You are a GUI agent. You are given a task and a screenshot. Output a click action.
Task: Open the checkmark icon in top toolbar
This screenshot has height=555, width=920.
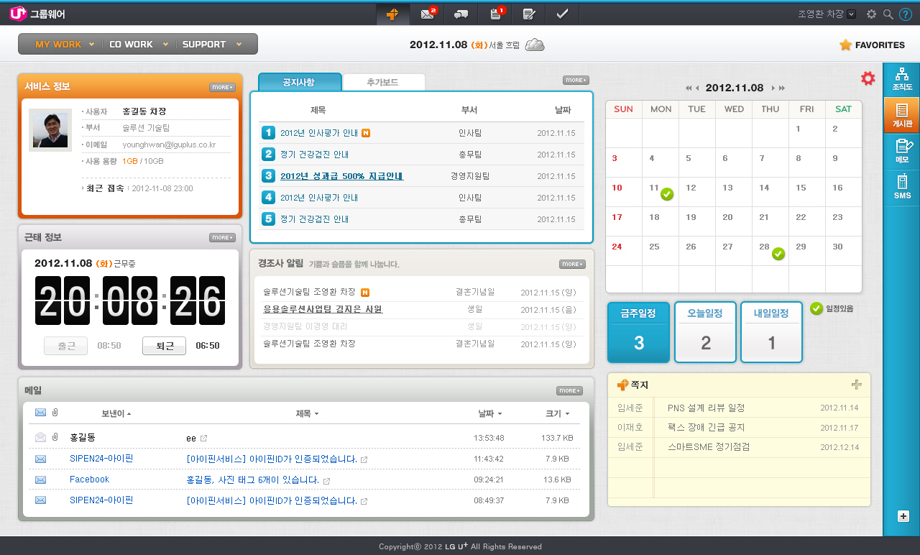[x=563, y=14]
